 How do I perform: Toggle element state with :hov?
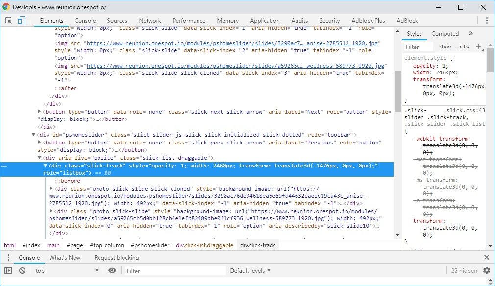coord(445,47)
